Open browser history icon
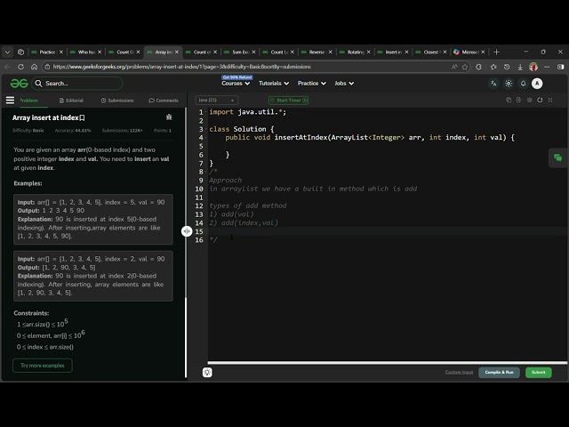This screenshot has height=427, width=569. click(x=507, y=67)
